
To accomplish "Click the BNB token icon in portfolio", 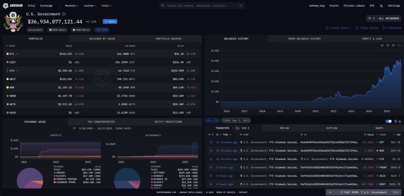I will [x=8, y=87].
